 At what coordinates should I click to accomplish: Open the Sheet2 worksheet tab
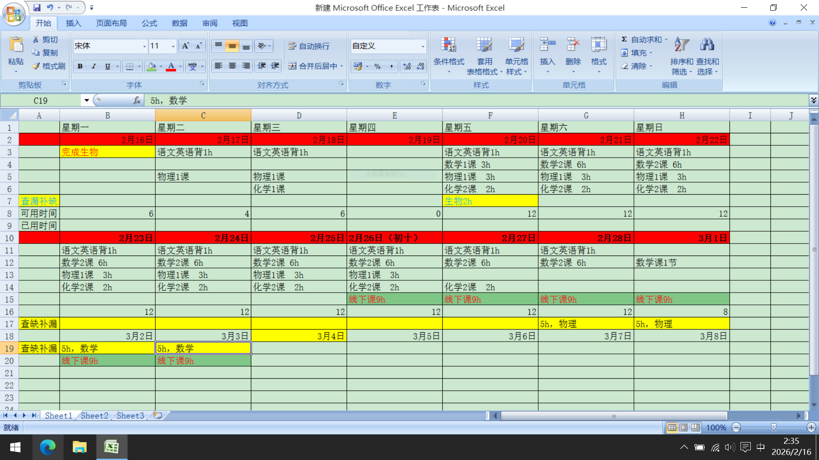click(94, 416)
